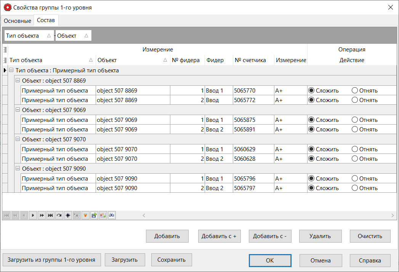This screenshot has height=272, width=399.
Task: Sort by the № счетчика column header
Action: tap(250, 60)
